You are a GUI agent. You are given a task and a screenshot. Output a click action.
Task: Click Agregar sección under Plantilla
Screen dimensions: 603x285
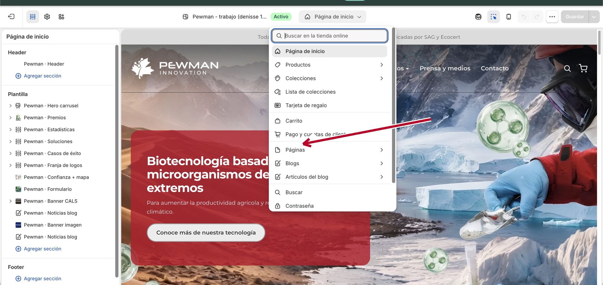[38, 249]
